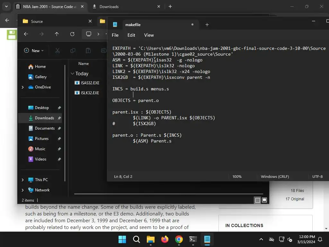Open the New dropdown in File Explorer
Viewport: 329px width, 247px height.
pos(34,50)
